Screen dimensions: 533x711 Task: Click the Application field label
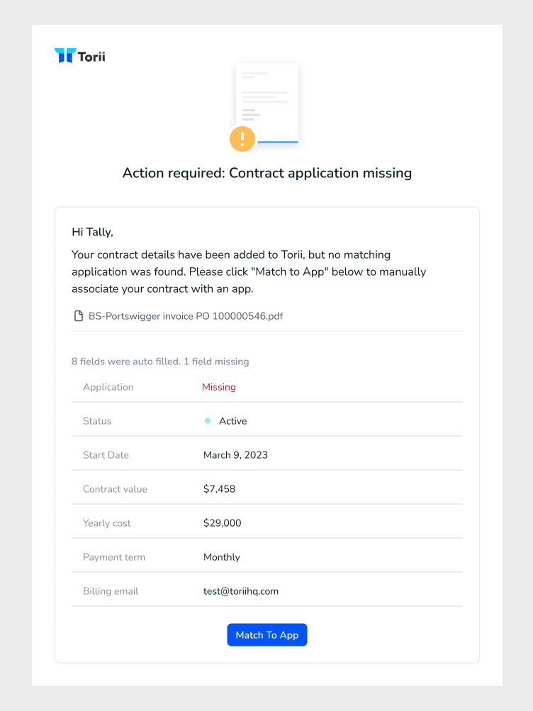tap(108, 387)
